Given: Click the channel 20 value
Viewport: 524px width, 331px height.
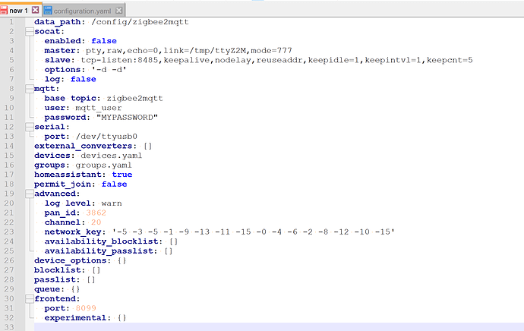Looking at the screenshot, I should point(96,222).
